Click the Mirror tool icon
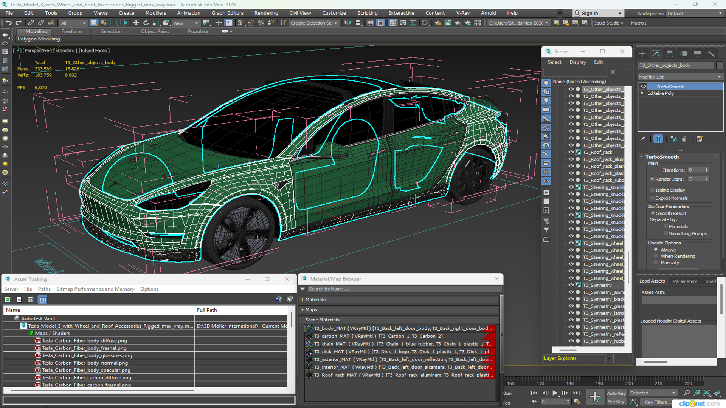 click(x=347, y=23)
